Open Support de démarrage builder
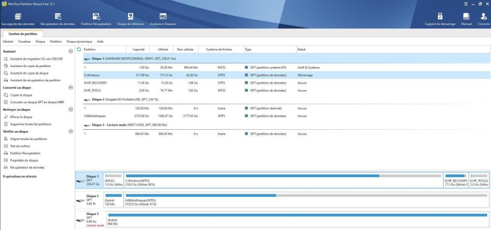 coord(439,19)
